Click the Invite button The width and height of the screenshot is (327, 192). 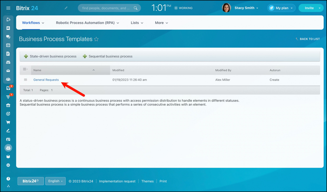click(309, 8)
